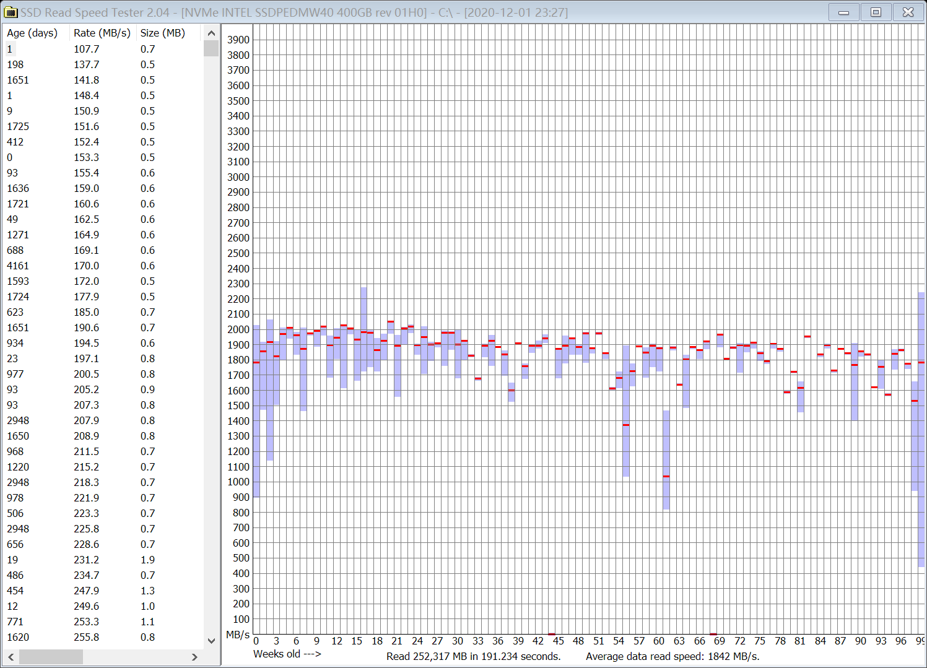The image size is (927, 668).
Task: Select the row with rate 107.7
Action: coord(103,49)
